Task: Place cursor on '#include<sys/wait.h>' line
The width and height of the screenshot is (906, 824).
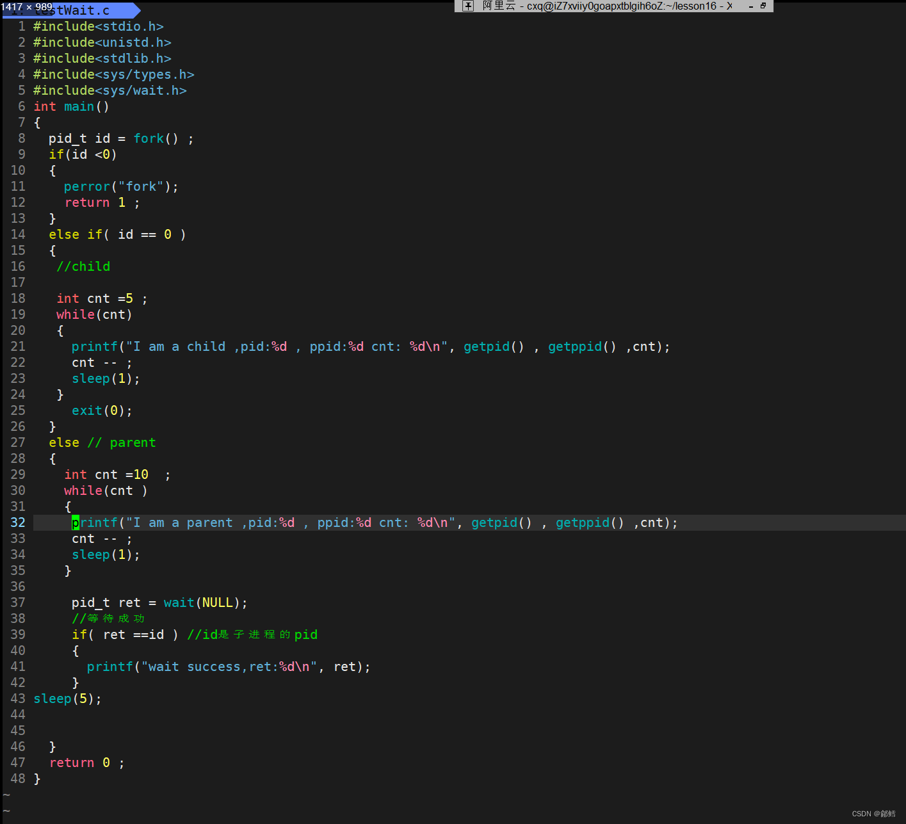Action: (110, 90)
